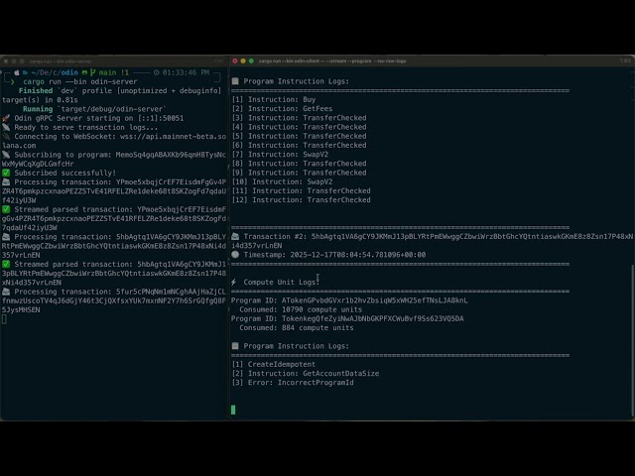Click the green cursor block in client terminal
The width and height of the screenshot is (635, 476).
point(233,410)
